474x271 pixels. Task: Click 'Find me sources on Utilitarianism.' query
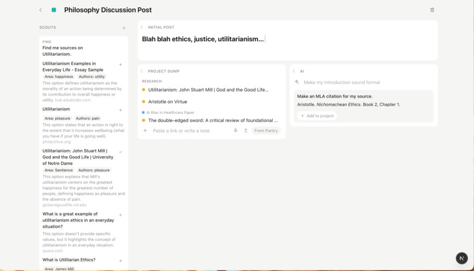[62, 51]
